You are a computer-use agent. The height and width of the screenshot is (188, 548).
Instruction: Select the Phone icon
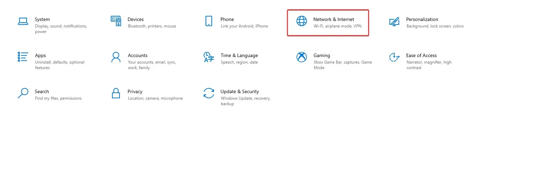(x=209, y=21)
